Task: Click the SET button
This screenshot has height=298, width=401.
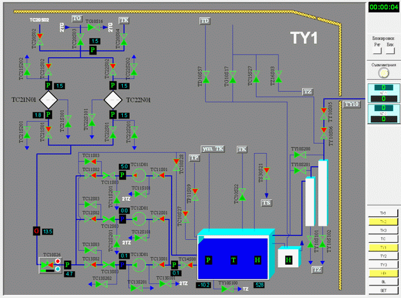Action: coord(383,290)
